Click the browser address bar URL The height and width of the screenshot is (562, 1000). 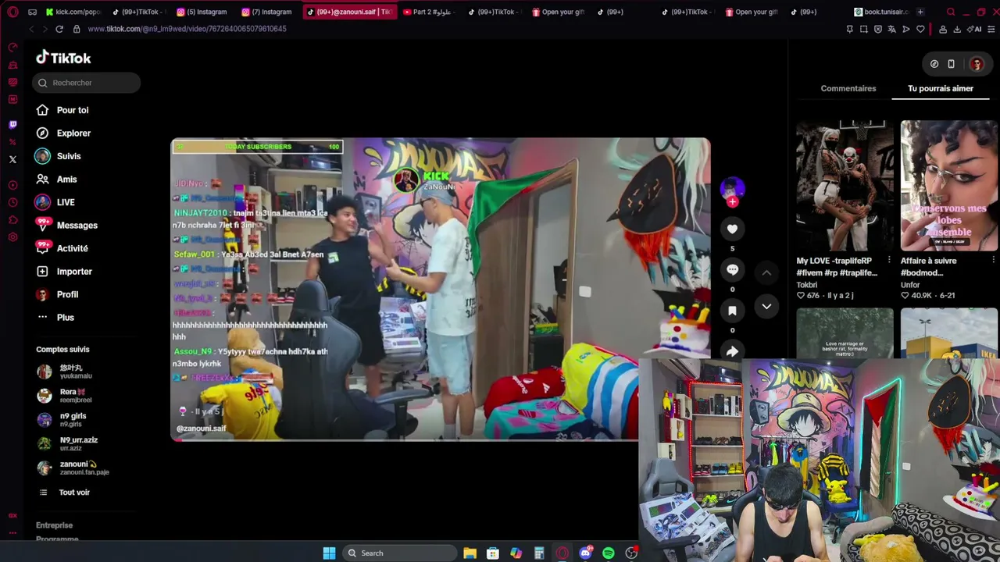tap(187, 29)
